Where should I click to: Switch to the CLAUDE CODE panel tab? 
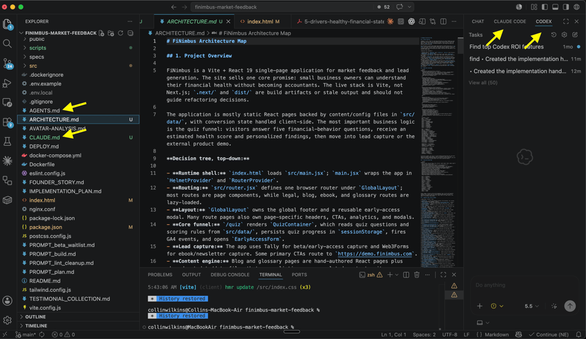[x=510, y=21]
